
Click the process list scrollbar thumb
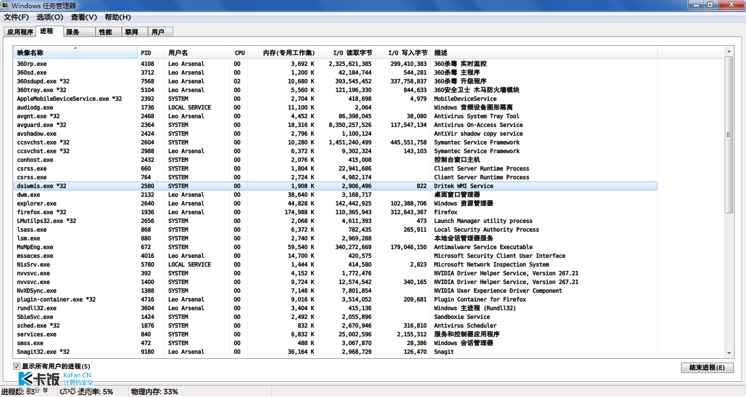click(729, 134)
